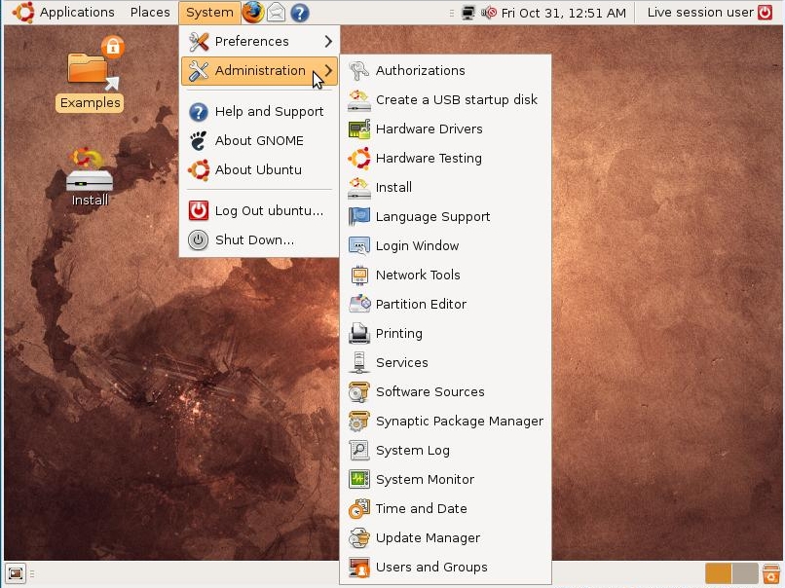Click the Hardware Drivers card icon
The width and height of the screenshot is (785, 588).
click(x=359, y=129)
